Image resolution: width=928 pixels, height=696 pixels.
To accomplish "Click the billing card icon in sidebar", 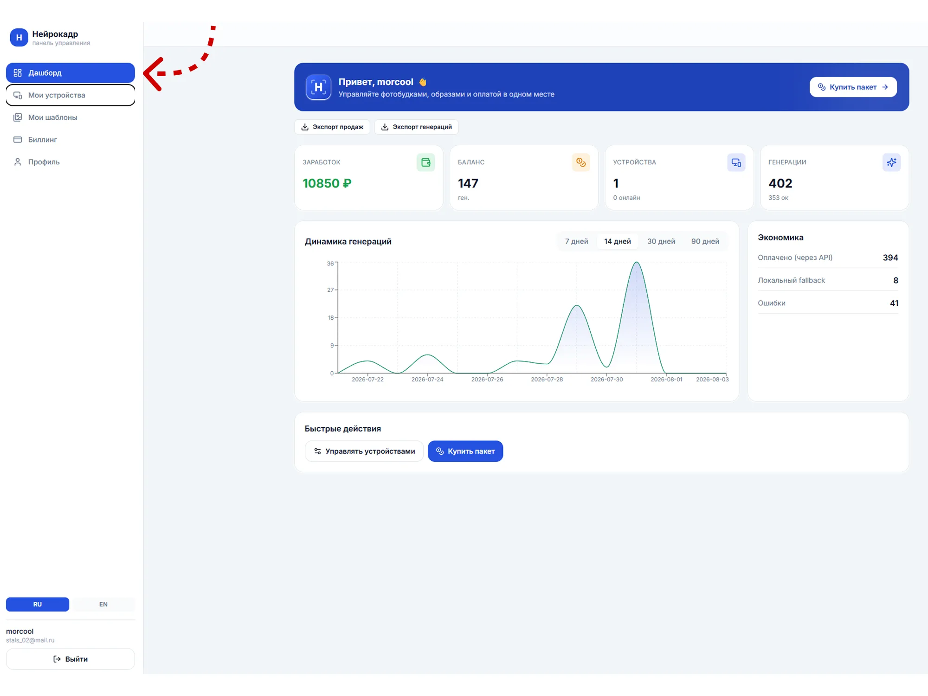I will pyautogui.click(x=18, y=140).
